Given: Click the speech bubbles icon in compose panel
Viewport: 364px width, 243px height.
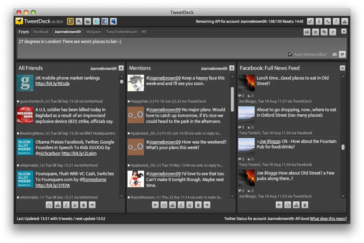Looking at the screenshot, I should (324, 32).
